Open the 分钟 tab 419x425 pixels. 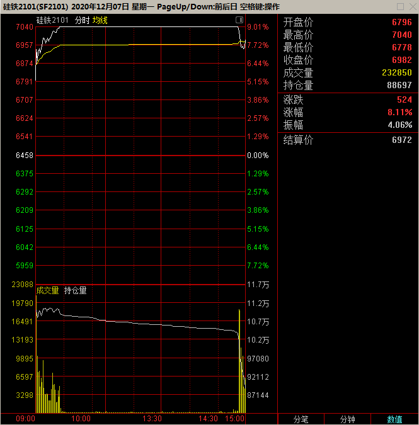(x=347, y=419)
